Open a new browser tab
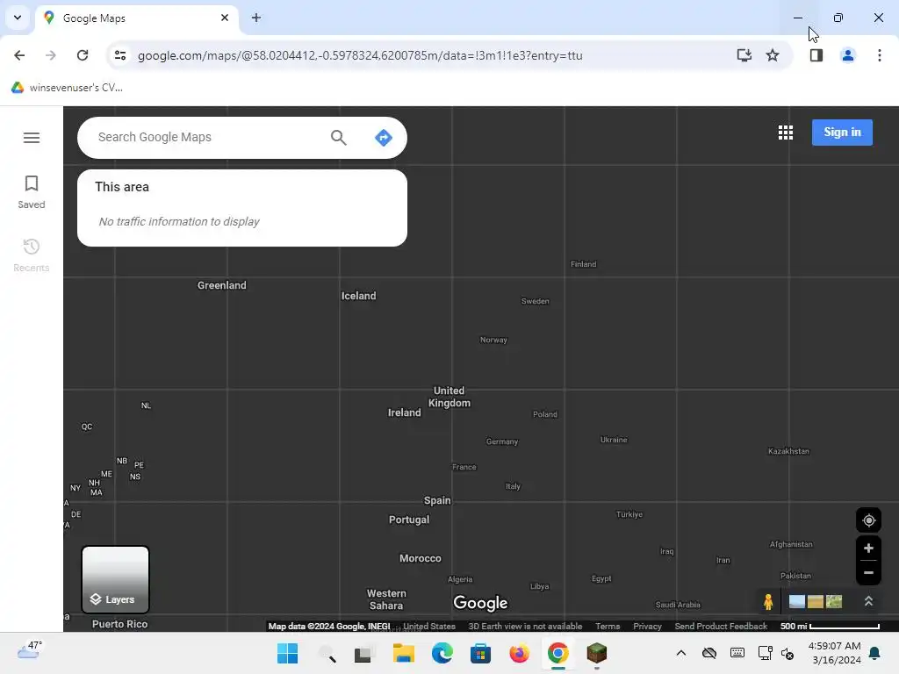The image size is (899, 674). click(256, 18)
